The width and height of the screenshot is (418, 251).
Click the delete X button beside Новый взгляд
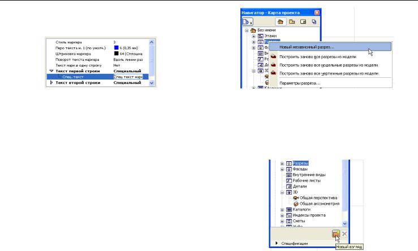[x=344, y=234]
